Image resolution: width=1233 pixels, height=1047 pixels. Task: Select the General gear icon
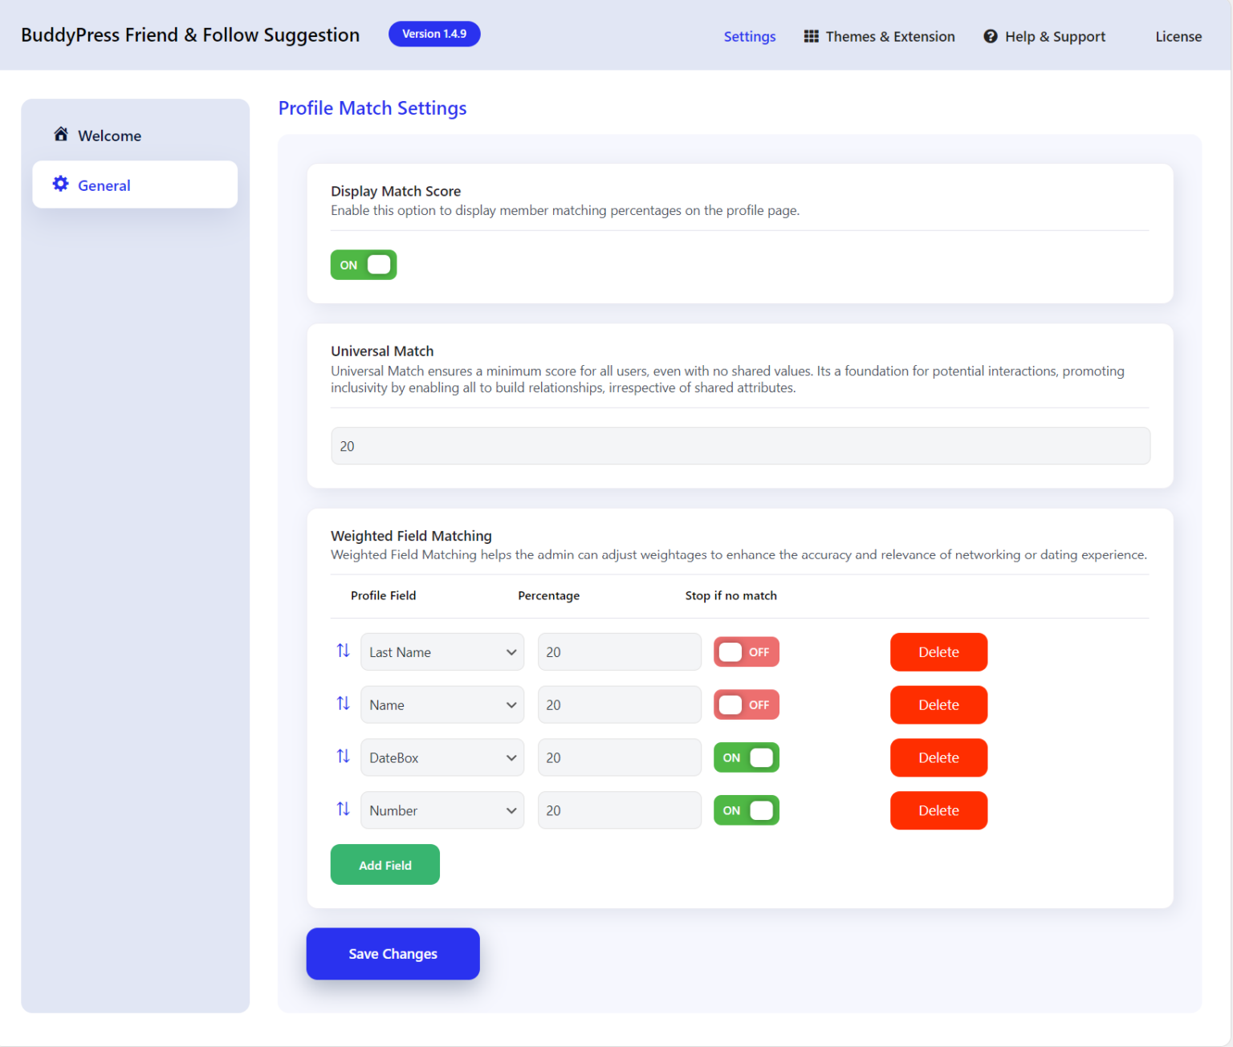[60, 184]
